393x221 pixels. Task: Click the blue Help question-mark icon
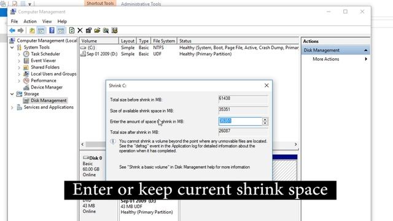pyautogui.click(x=52, y=31)
